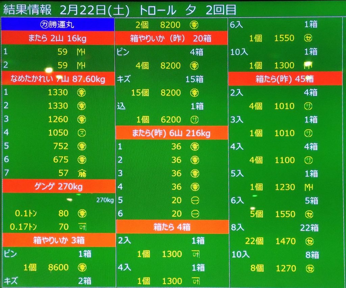Viewport: 346px width, 288px height.
Task: Select the circled サ mark beside 1100
Action: tap(308, 160)
